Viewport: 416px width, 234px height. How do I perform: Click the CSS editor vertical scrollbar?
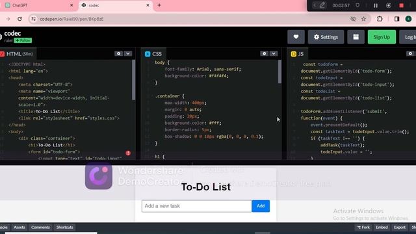coord(279,71)
